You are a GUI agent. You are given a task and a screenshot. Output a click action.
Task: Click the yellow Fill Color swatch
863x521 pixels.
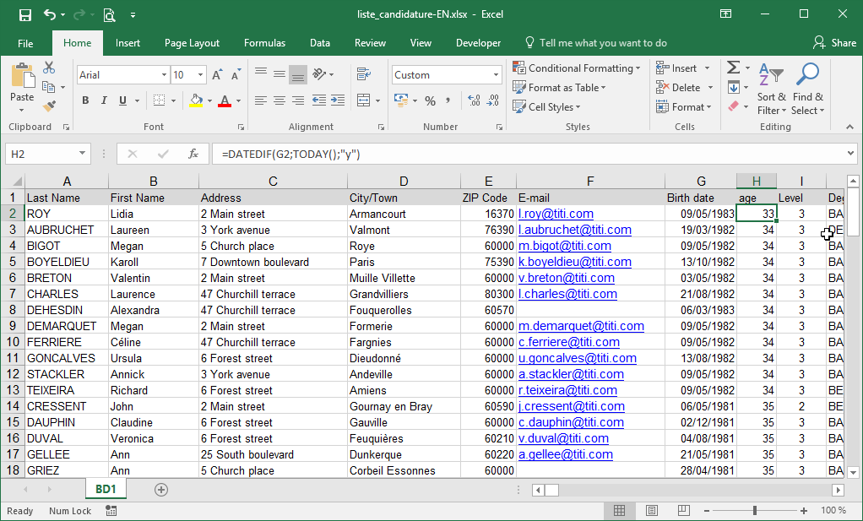(x=196, y=101)
